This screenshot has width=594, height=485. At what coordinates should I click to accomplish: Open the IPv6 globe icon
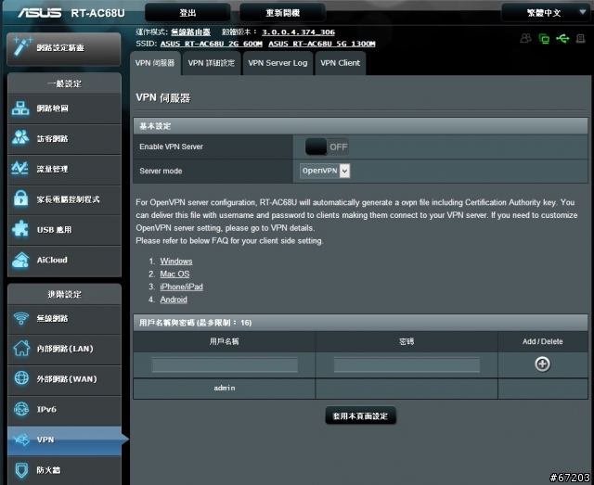pos(21,409)
